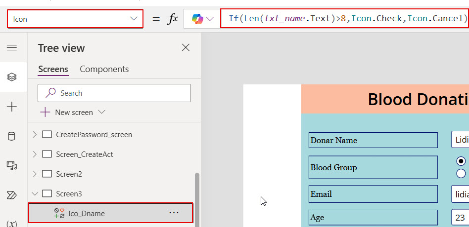This screenshot has height=227, width=469.
Task: Expand CreatePassword_screen node
Action: [x=35, y=135]
